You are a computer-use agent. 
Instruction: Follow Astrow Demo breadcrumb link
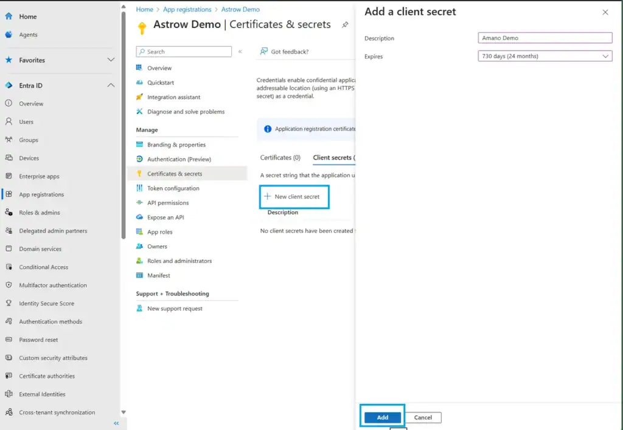pyautogui.click(x=240, y=9)
